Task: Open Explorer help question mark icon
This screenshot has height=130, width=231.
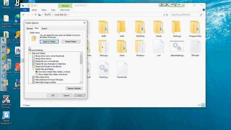Action: point(204,10)
